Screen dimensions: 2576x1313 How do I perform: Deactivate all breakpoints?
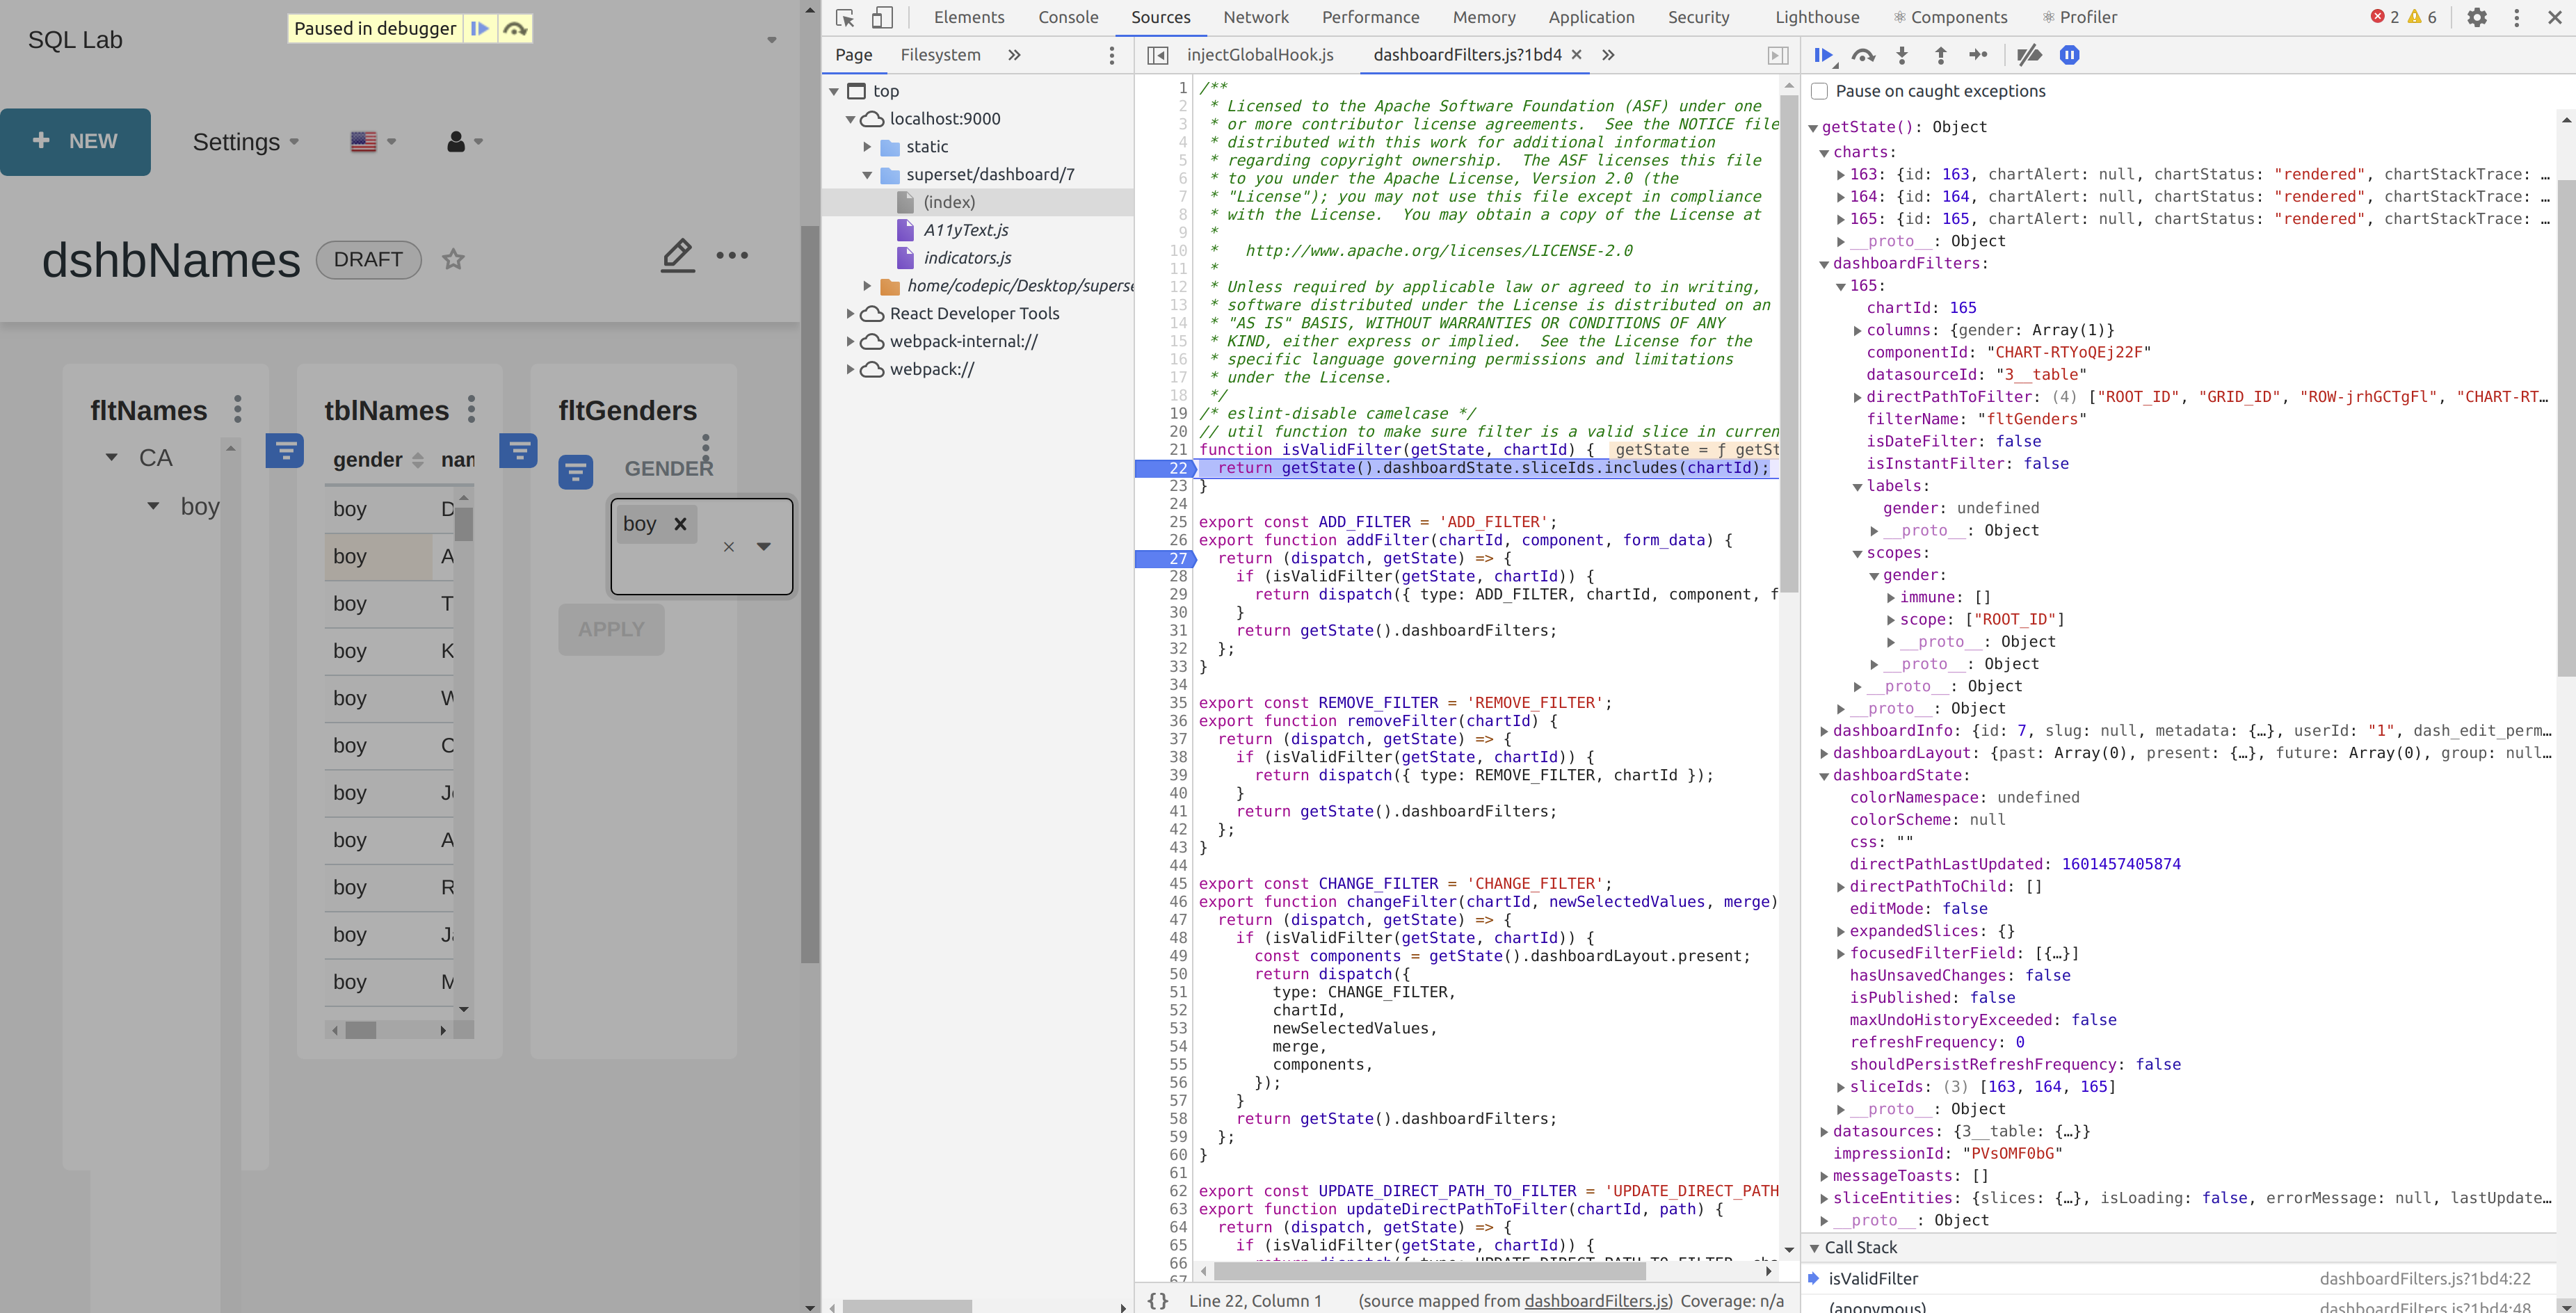[x=2029, y=56]
